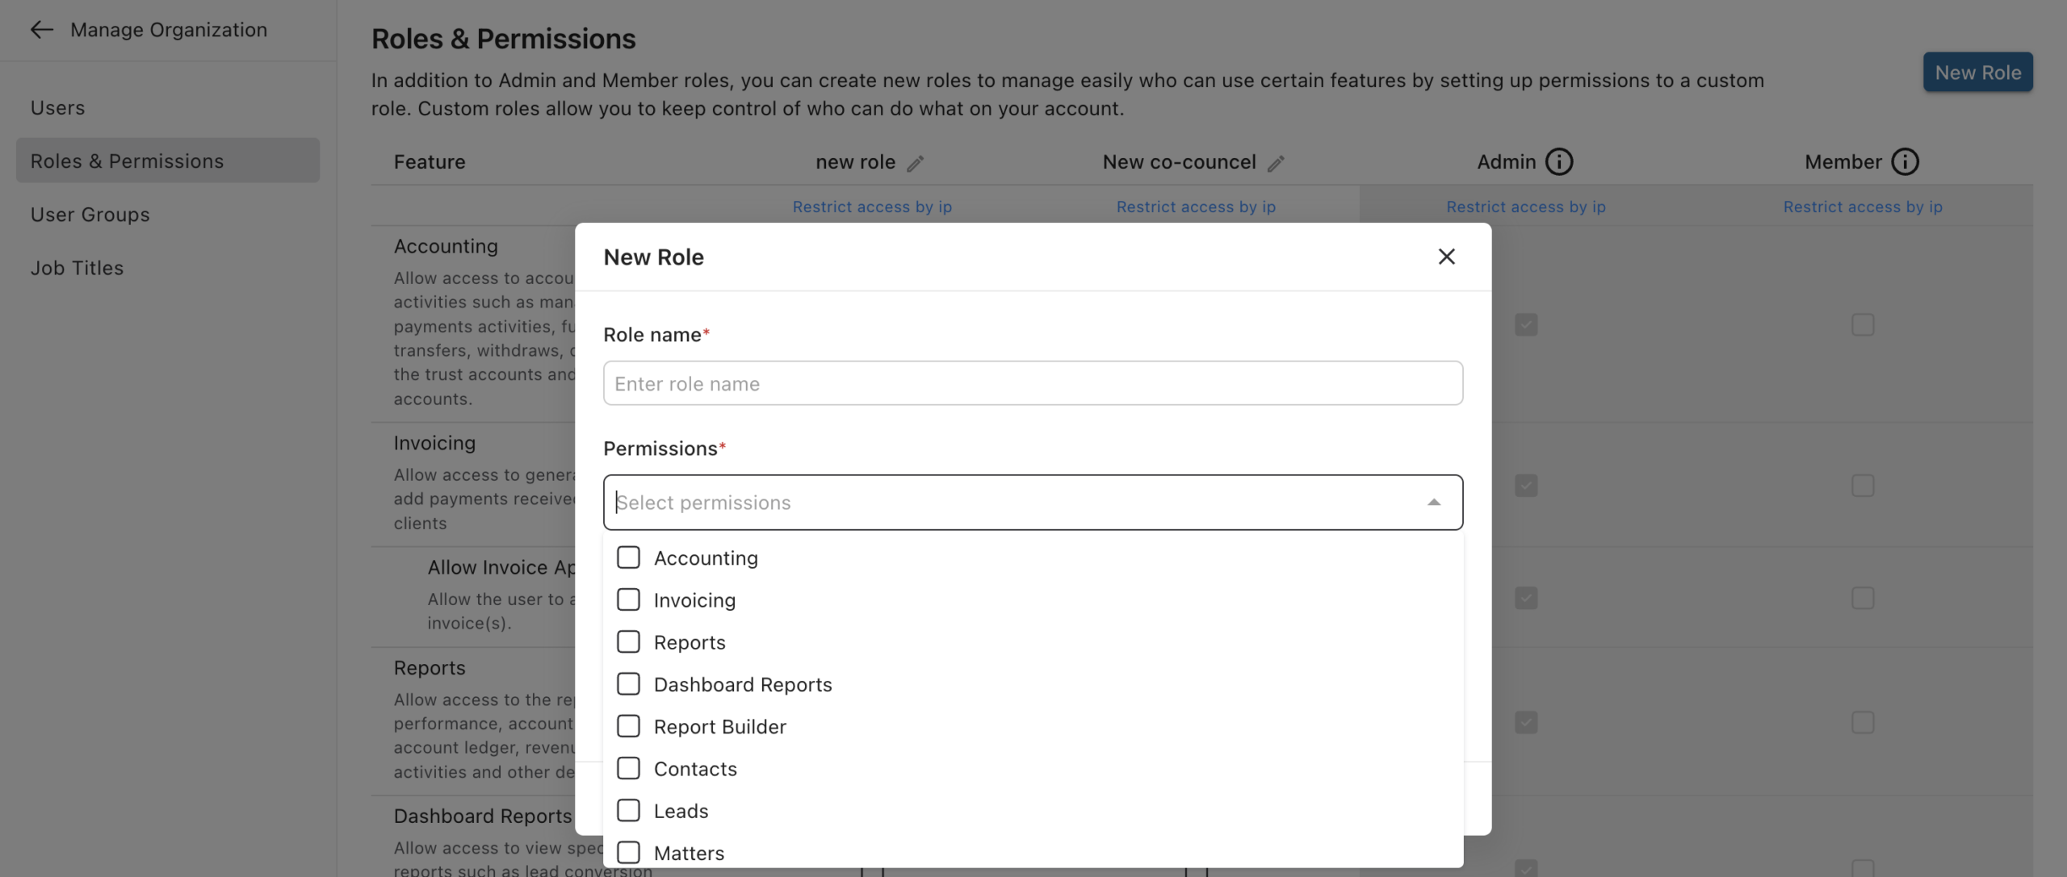2067x877 pixels.
Task: Open Restrict access by ip for Admin
Action: pos(1526,207)
